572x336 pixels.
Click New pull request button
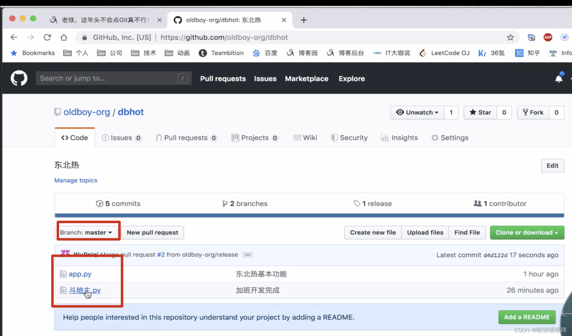(152, 232)
